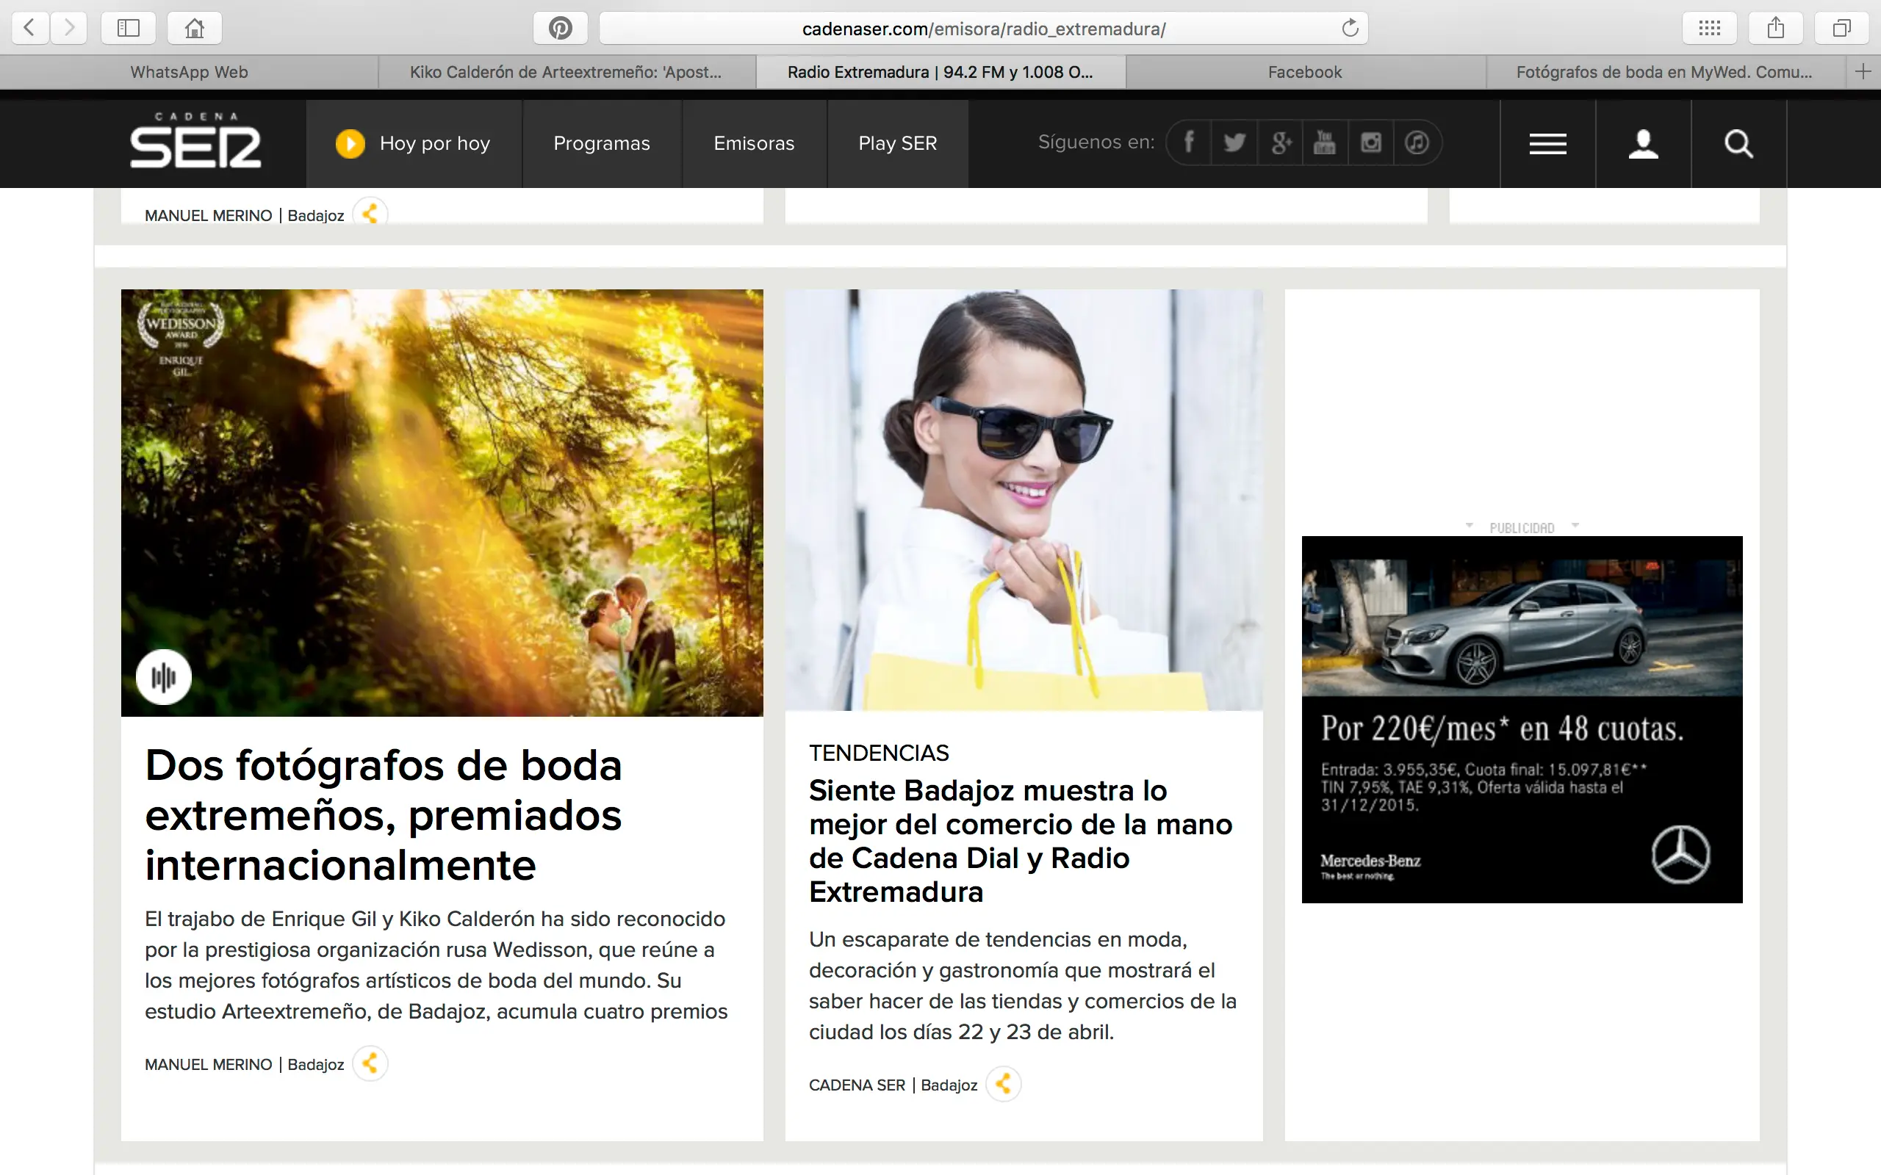The width and height of the screenshot is (1881, 1175).
Task: Open the Top Sites grid icon
Action: (x=1709, y=28)
